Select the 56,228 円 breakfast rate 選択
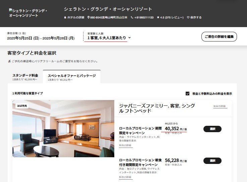 pos(212,161)
